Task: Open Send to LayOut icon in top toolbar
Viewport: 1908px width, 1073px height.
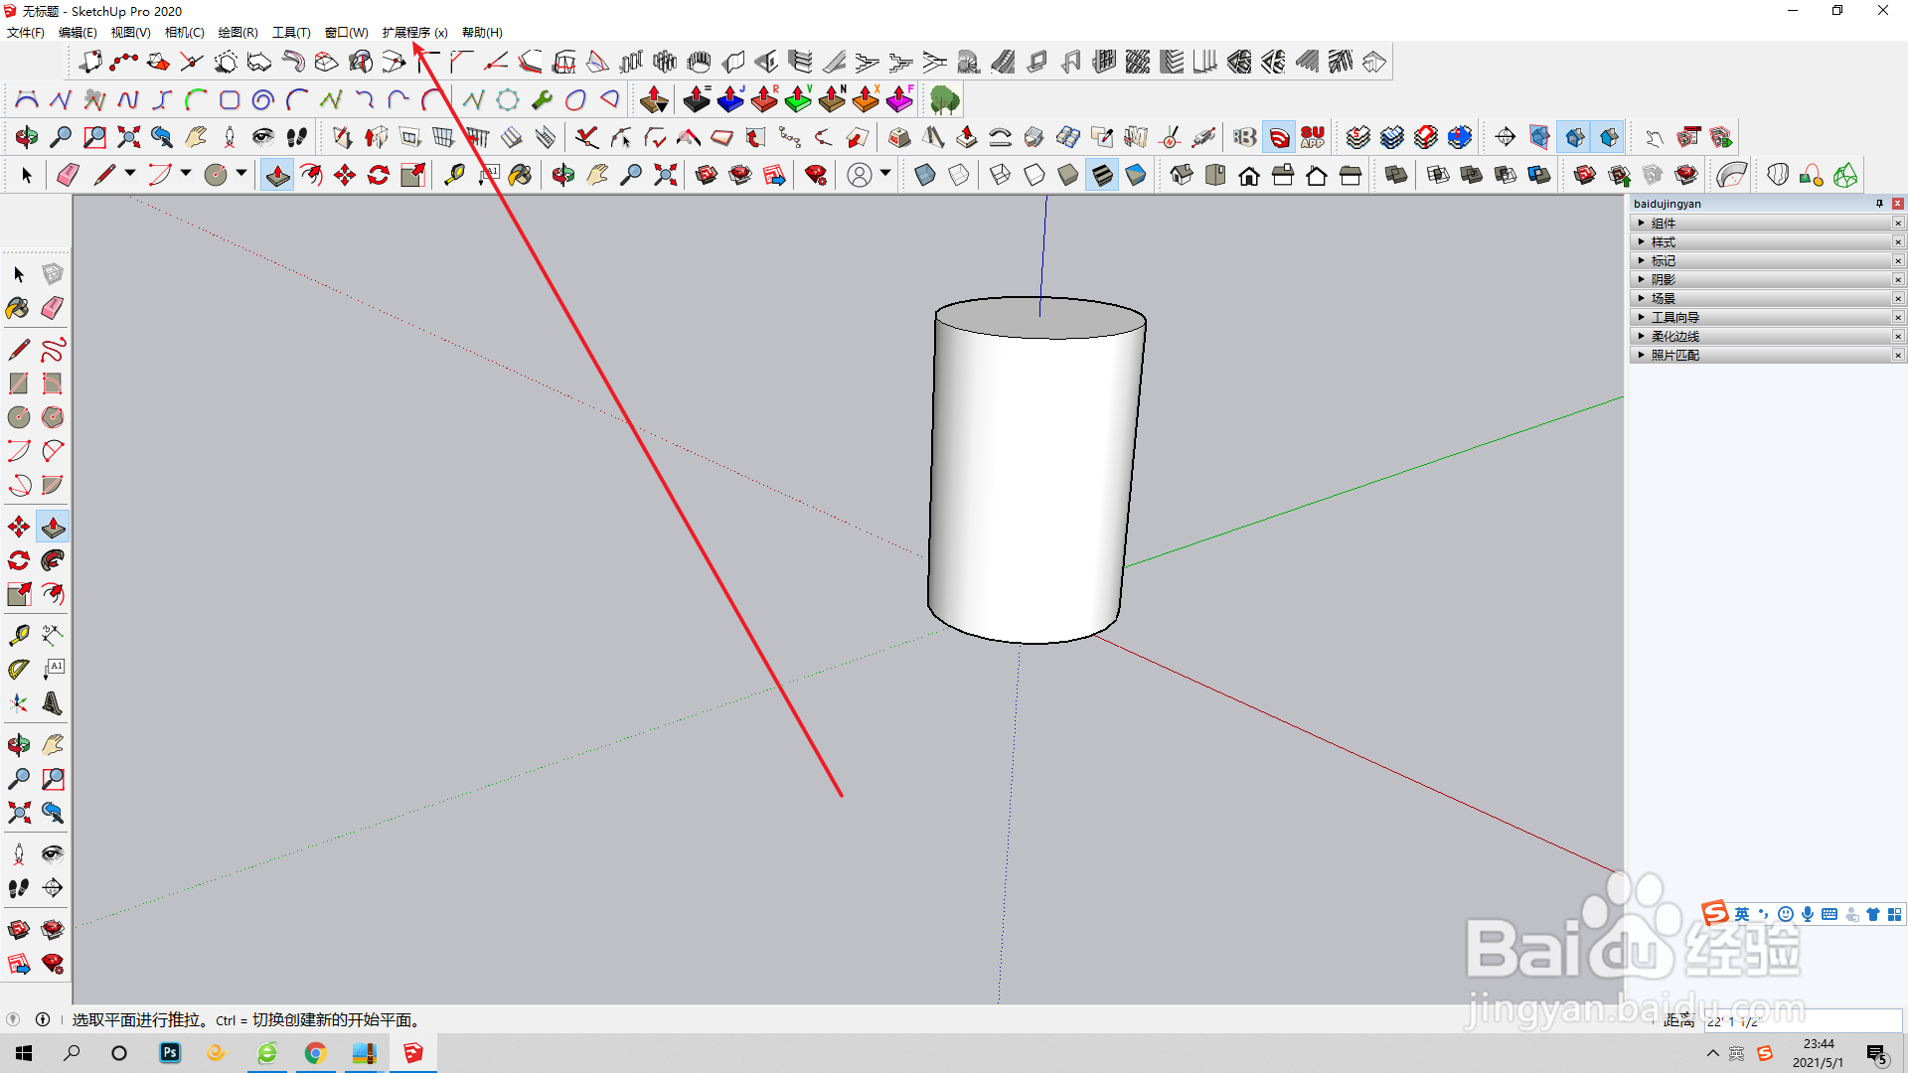Action: (774, 176)
